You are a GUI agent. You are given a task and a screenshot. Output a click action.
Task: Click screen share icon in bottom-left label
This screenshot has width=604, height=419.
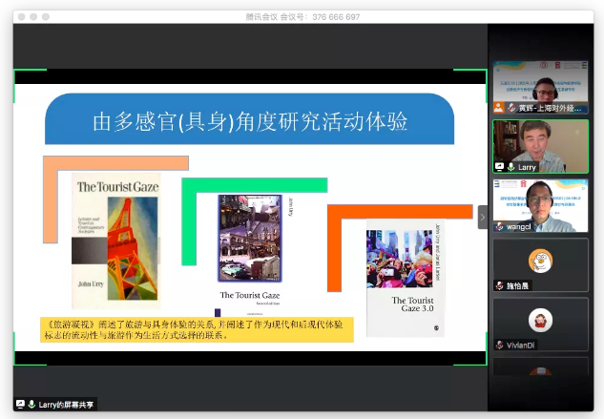pyautogui.click(x=20, y=405)
